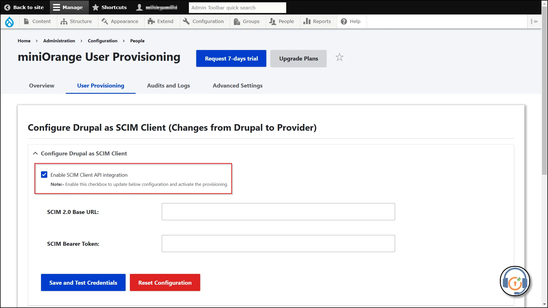
Task: Go to People breadcrumb link
Action: [137, 41]
